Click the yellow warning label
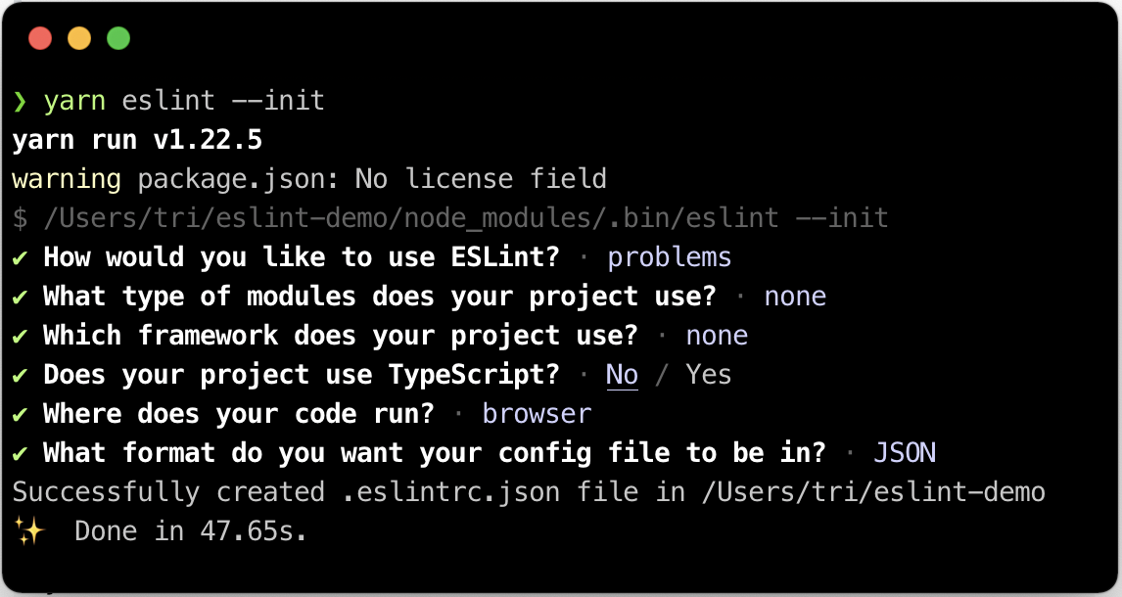 [67, 179]
